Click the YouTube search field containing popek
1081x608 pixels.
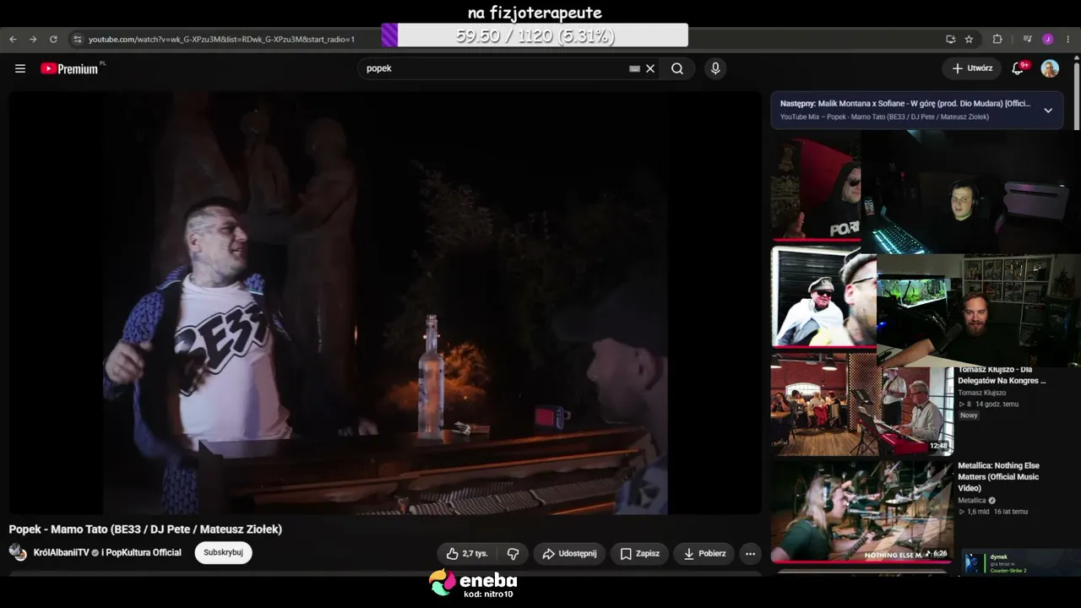coord(495,68)
